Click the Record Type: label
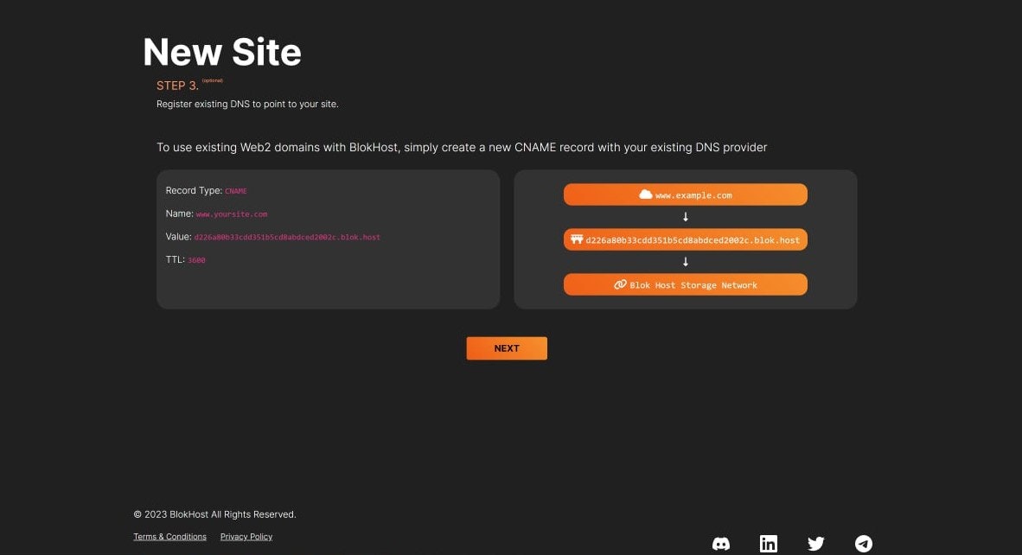The image size is (1022, 555). 194,190
